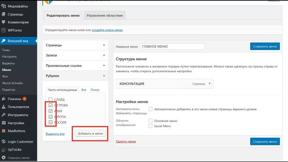The height and width of the screenshot is (162, 288).
Task: Open Виджеты submenu item
Action: click(x=9, y=63)
